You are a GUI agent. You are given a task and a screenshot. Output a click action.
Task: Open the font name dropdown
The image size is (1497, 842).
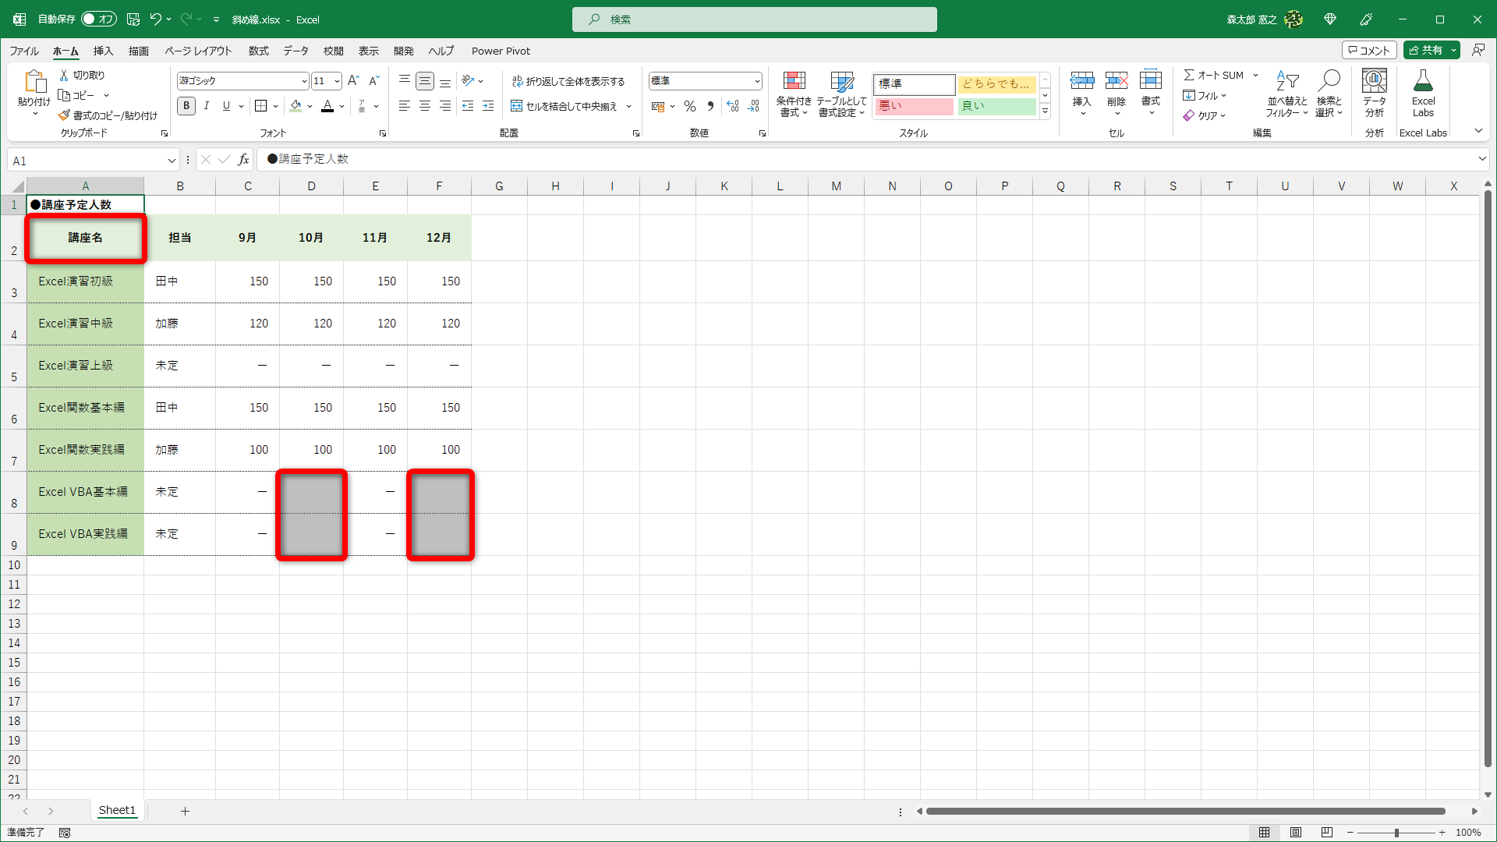tap(304, 81)
